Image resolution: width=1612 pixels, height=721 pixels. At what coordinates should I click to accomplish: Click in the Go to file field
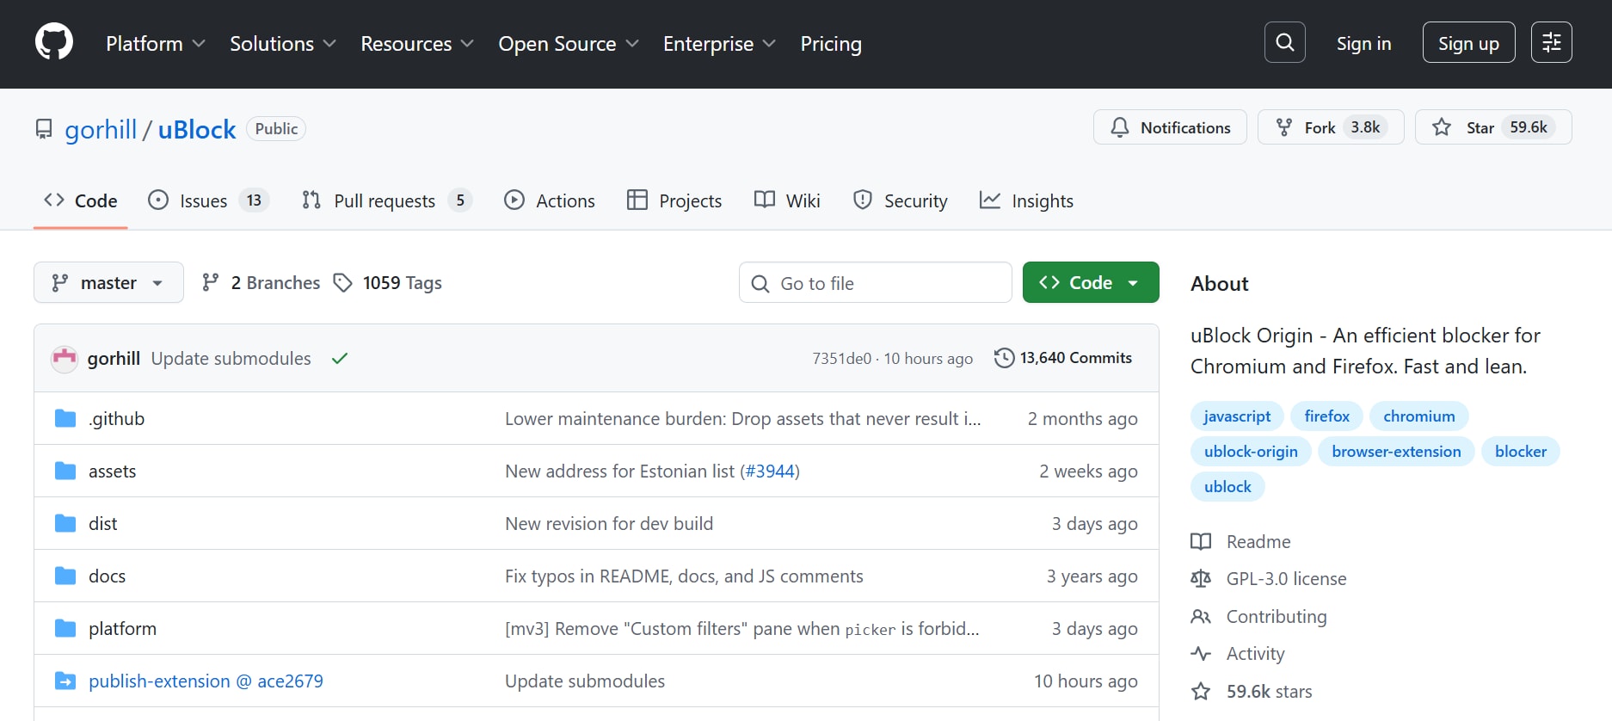tap(876, 282)
